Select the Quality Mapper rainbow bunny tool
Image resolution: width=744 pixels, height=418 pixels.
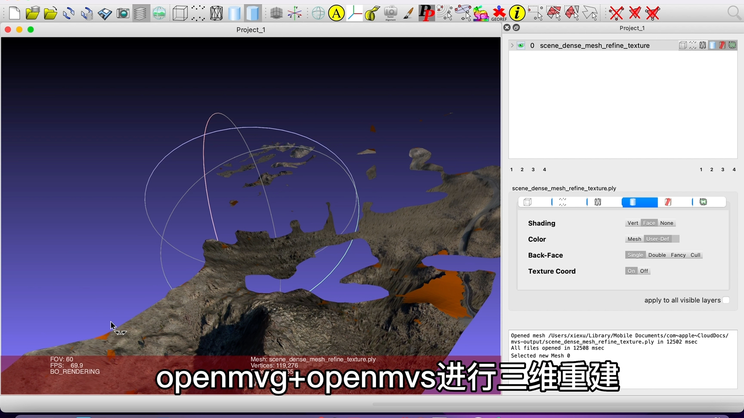480,13
